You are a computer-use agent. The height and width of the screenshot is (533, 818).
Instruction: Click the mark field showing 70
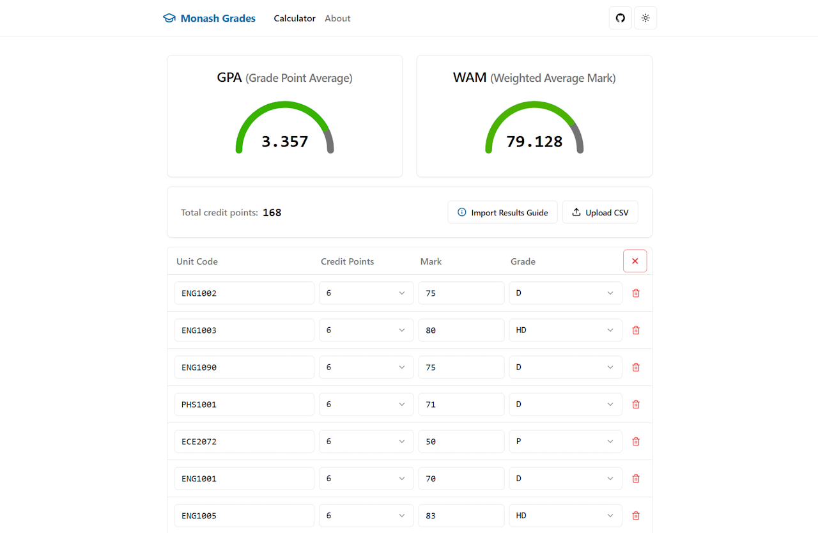(461, 479)
